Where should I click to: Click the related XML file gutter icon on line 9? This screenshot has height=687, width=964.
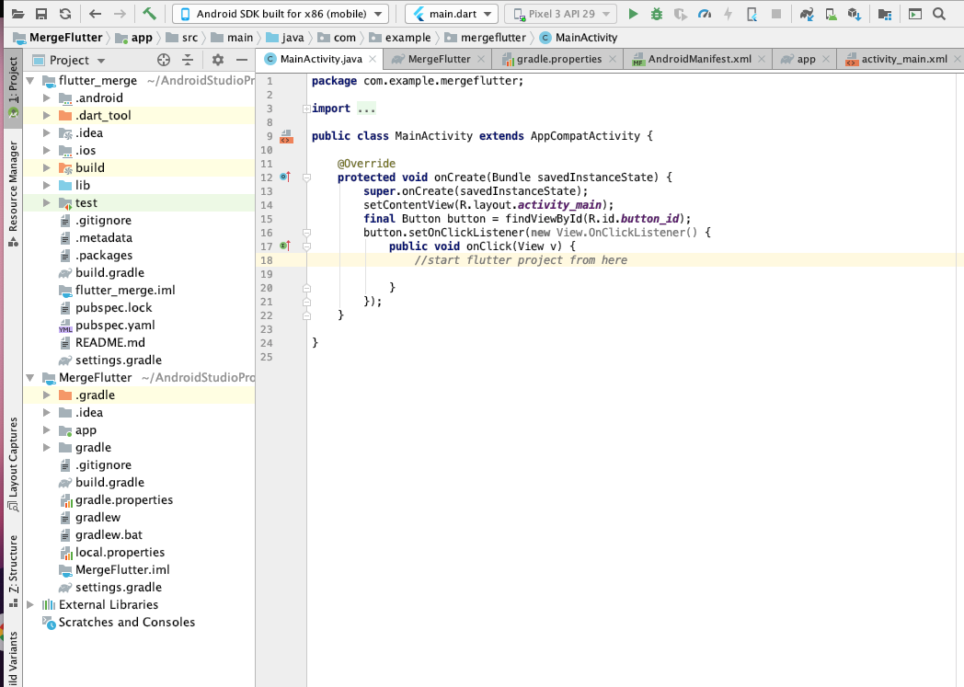(286, 136)
